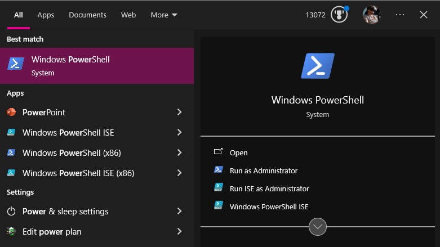Switch to the Apps tab
Image resolution: width=440 pixels, height=247 pixels.
tap(46, 15)
